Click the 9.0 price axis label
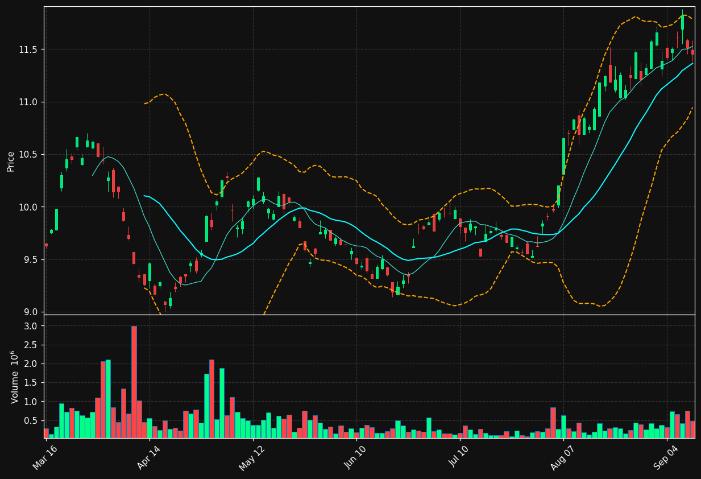The height and width of the screenshot is (479, 701). coord(30,312)
